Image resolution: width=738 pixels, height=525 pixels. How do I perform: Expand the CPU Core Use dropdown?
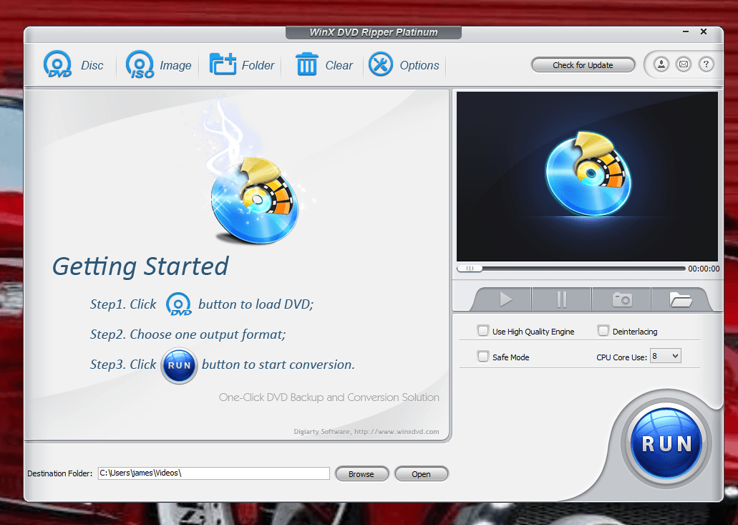(666, 356)
